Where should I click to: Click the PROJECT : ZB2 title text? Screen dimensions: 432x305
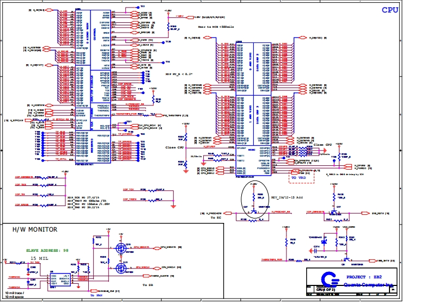tap(364, 277)
